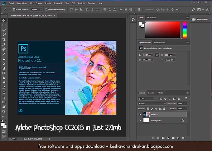Open the Art layer filter dropdown
This screenshot has height=151, width=212.
click(146, 98)
